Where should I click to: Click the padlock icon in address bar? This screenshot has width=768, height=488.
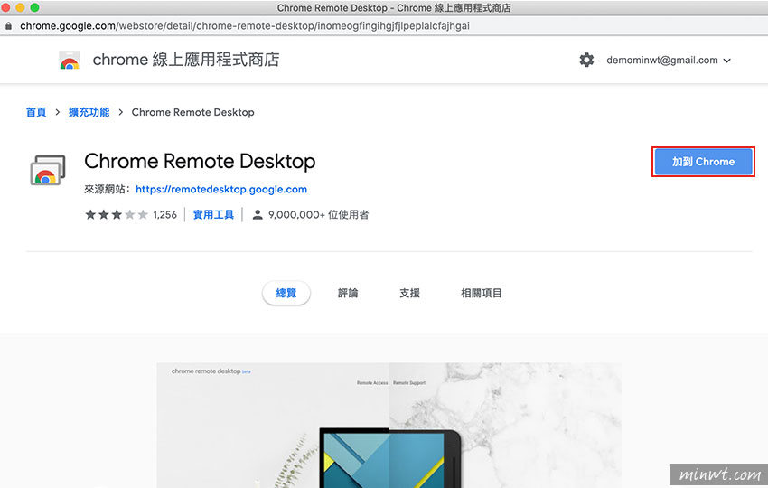point(8,26)
